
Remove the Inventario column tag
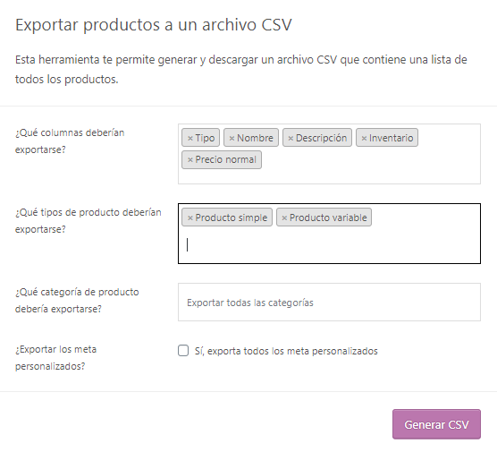(364, 139)
